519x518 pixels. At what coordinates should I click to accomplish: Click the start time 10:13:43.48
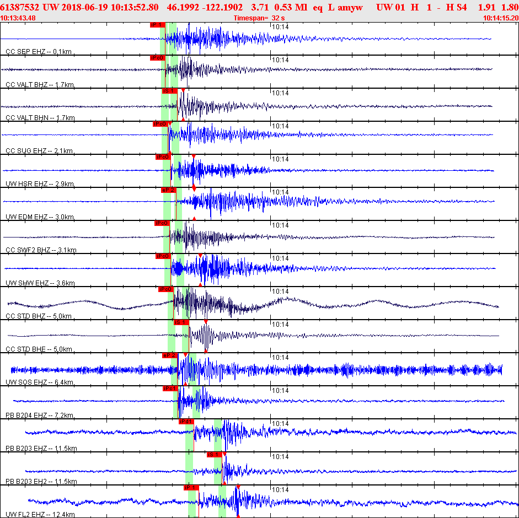[18, 18]
